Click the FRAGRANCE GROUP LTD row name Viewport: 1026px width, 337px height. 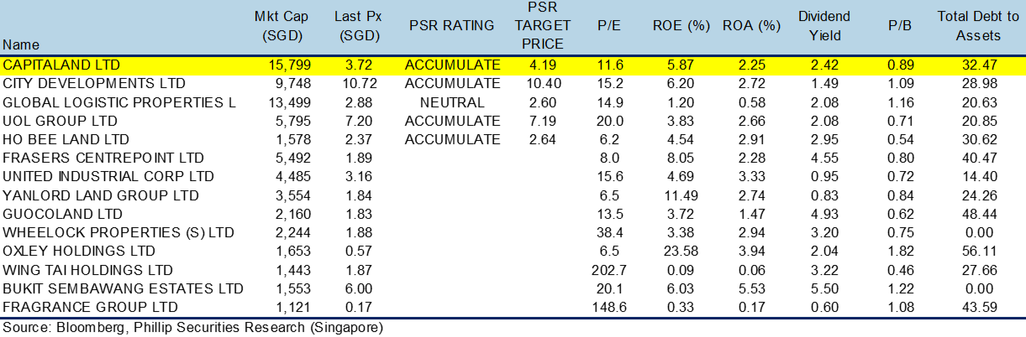(91, 307)
